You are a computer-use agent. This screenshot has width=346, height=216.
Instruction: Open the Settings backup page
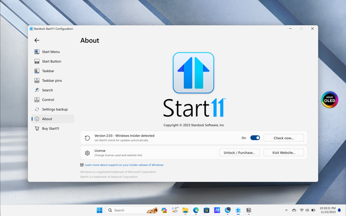tap(52, 109)
